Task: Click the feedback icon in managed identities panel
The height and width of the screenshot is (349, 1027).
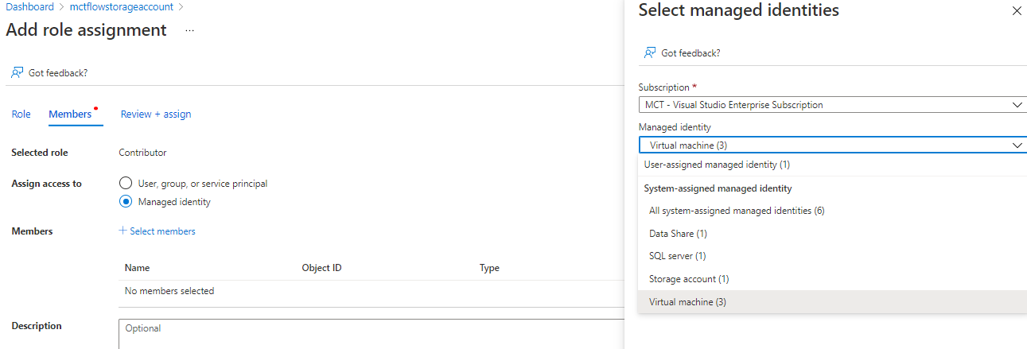Action: point(650,52)
